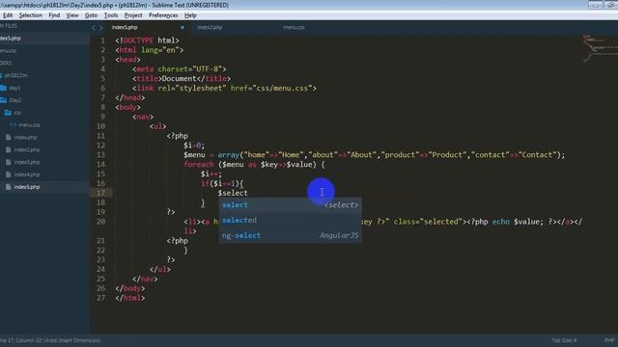
Task: Open the Tools menu
Action: pyautogui.click(x=111, y=15)
